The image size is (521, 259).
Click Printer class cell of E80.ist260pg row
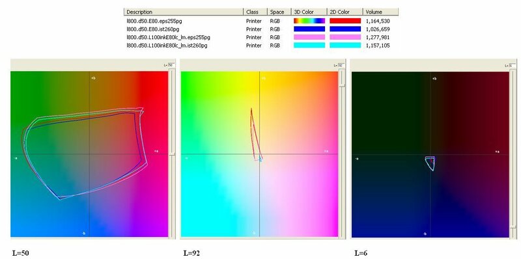pyautogui.click(x=253, y=29)
